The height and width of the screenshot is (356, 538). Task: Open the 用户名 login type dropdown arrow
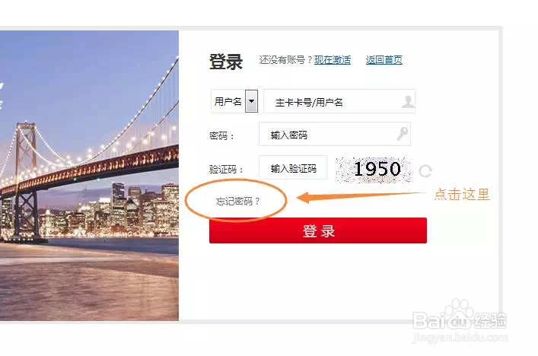pos(252,101)
